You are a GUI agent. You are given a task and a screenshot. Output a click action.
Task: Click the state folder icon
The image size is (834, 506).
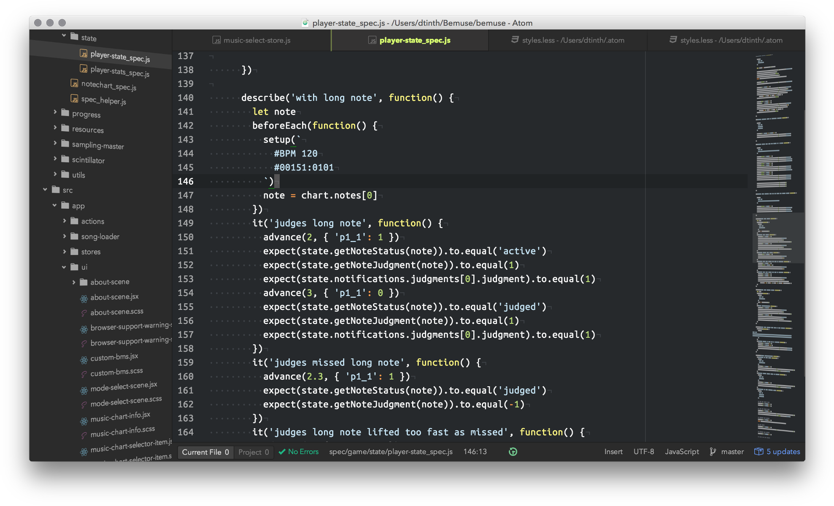tap(75, 36)
